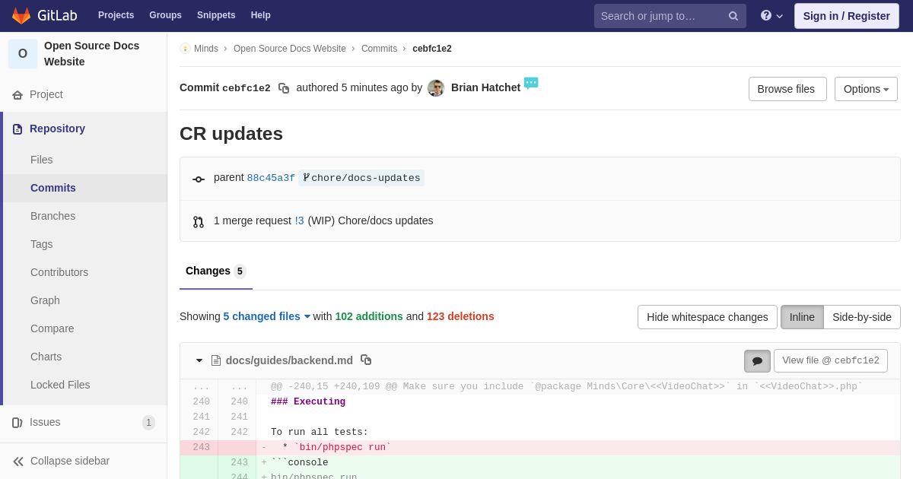Click Commits breadcrumb link

click(x=379, y=49)
